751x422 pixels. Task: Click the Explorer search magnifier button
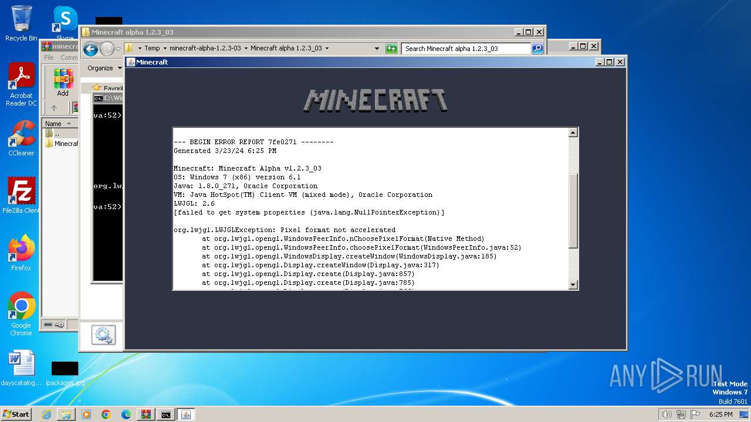[x=537, y=49]
